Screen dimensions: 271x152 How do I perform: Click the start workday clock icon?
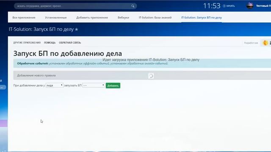point(224,6)
